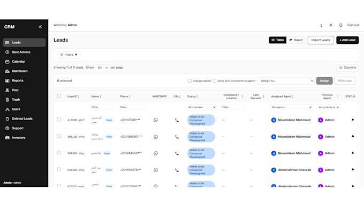Toggle light theme sun icon
Viewport: 364px width, 208px height.
point(331,25)
